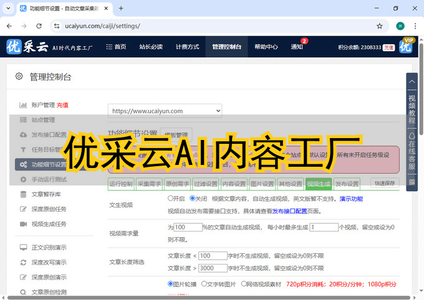
Task: Open 账户管理 in the sidebar
Action: pyautogui.click(x=43, y=105)
